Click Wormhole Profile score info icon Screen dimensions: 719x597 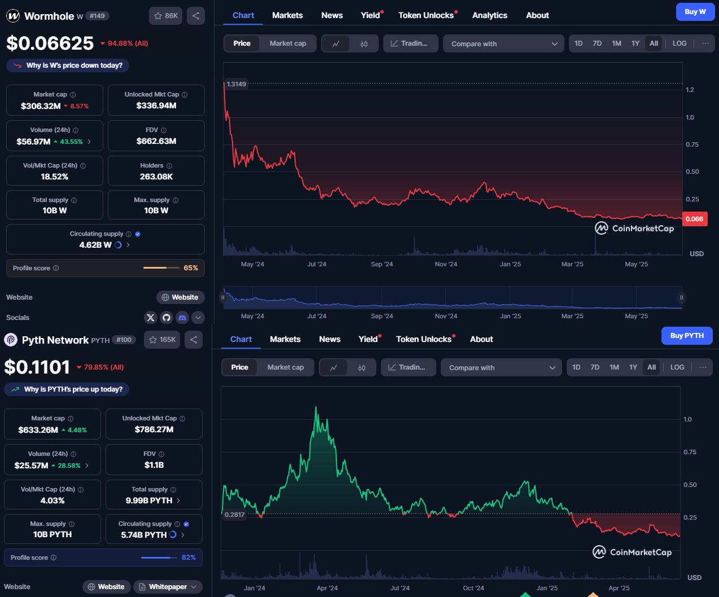pos(56,268)
